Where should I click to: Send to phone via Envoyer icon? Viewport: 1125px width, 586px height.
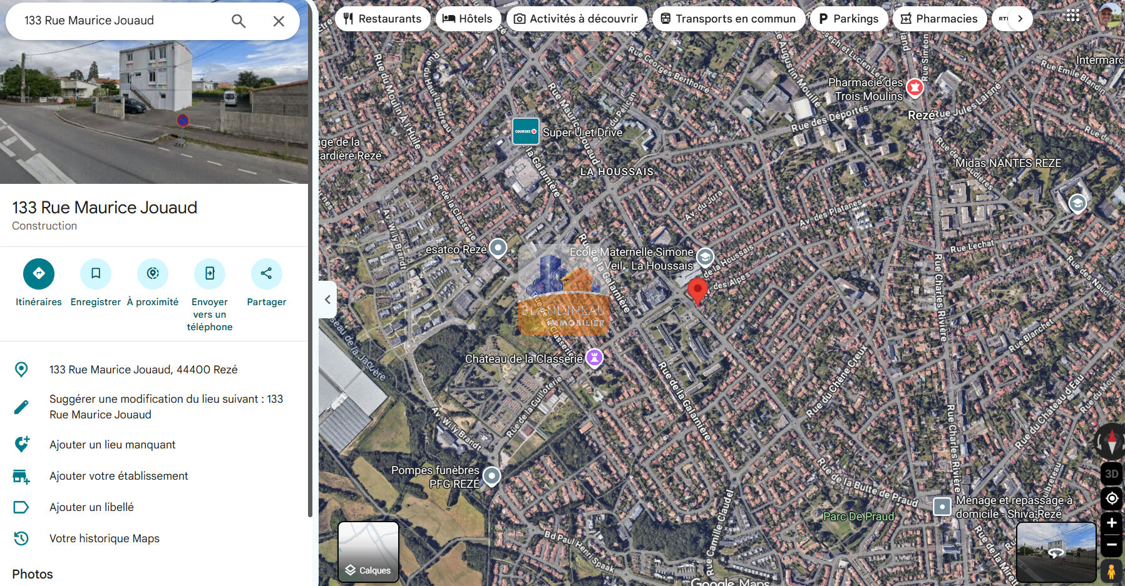pos(210,273)
